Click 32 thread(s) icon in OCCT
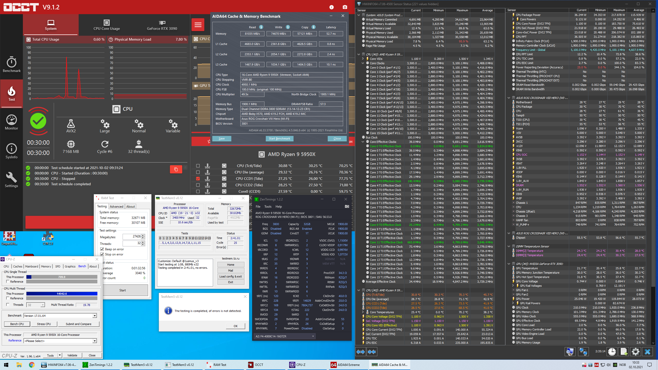 tap(139, 144)
